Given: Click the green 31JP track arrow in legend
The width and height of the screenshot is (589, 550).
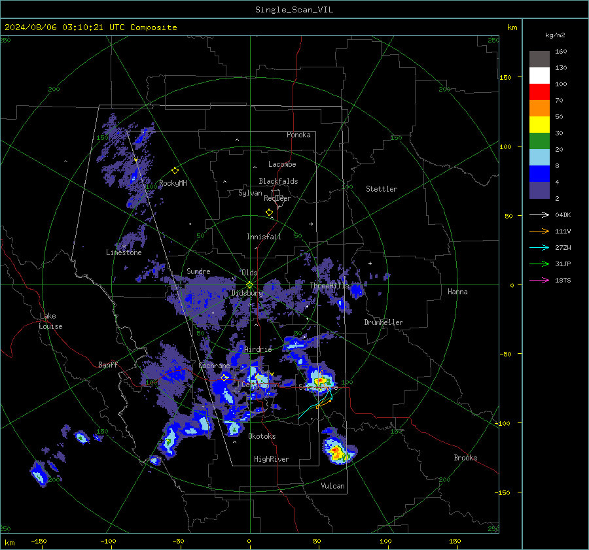Looking at the screenshot, I should point(539,264).
